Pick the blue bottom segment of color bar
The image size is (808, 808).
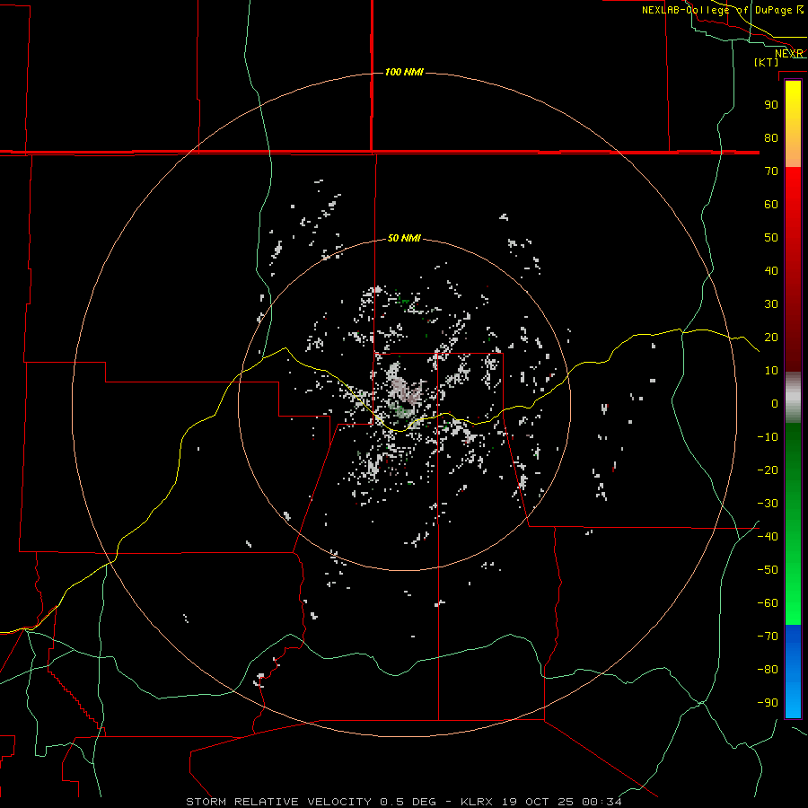[793, 672]
